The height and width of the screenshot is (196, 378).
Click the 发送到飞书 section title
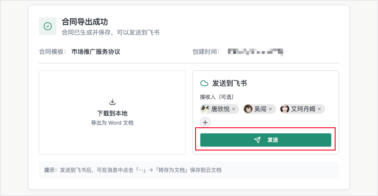tap(230, 83)
